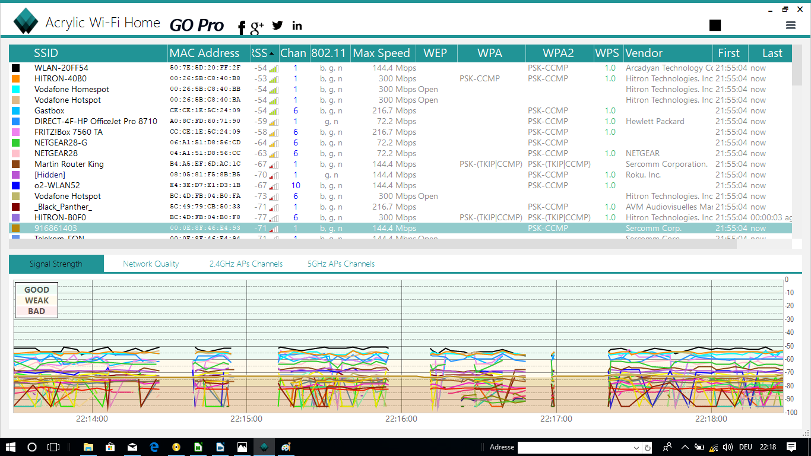The width and height of the screenshot is (811, 456).
Task: Switch to the Network Quality tab
Action: click(x=151, y=264)
